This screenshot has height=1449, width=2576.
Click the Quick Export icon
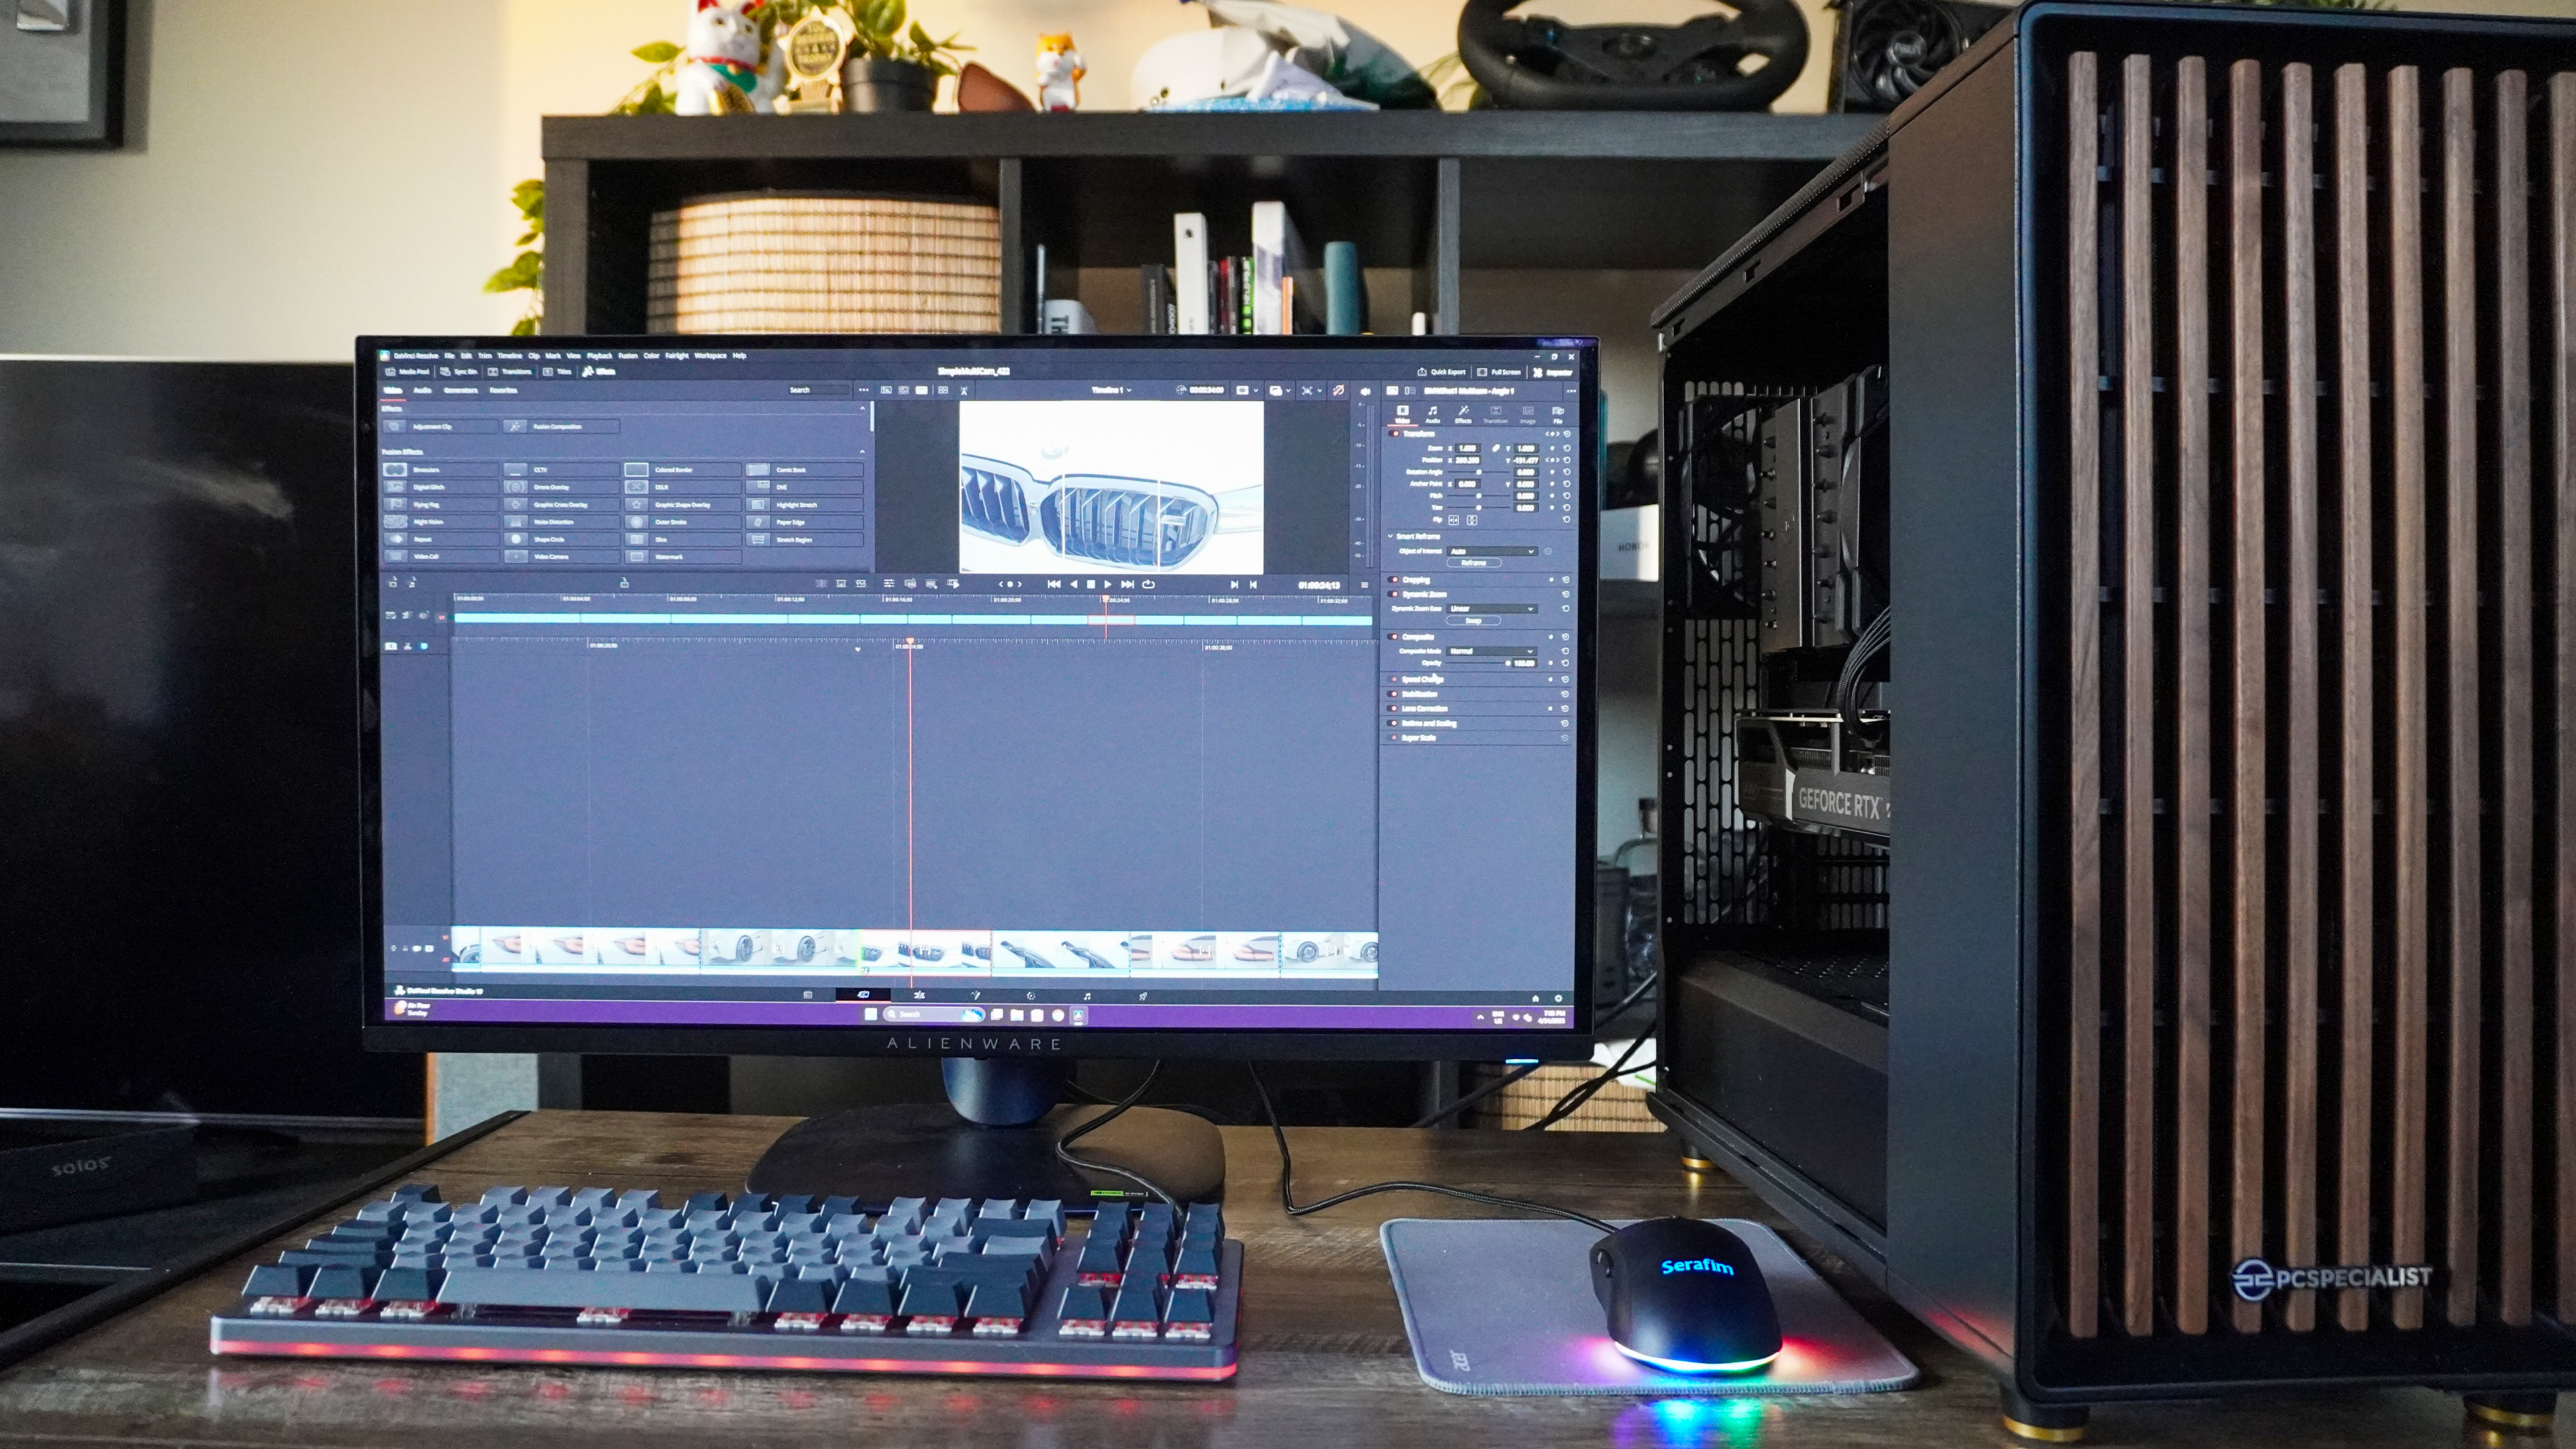pos(1422,372)
